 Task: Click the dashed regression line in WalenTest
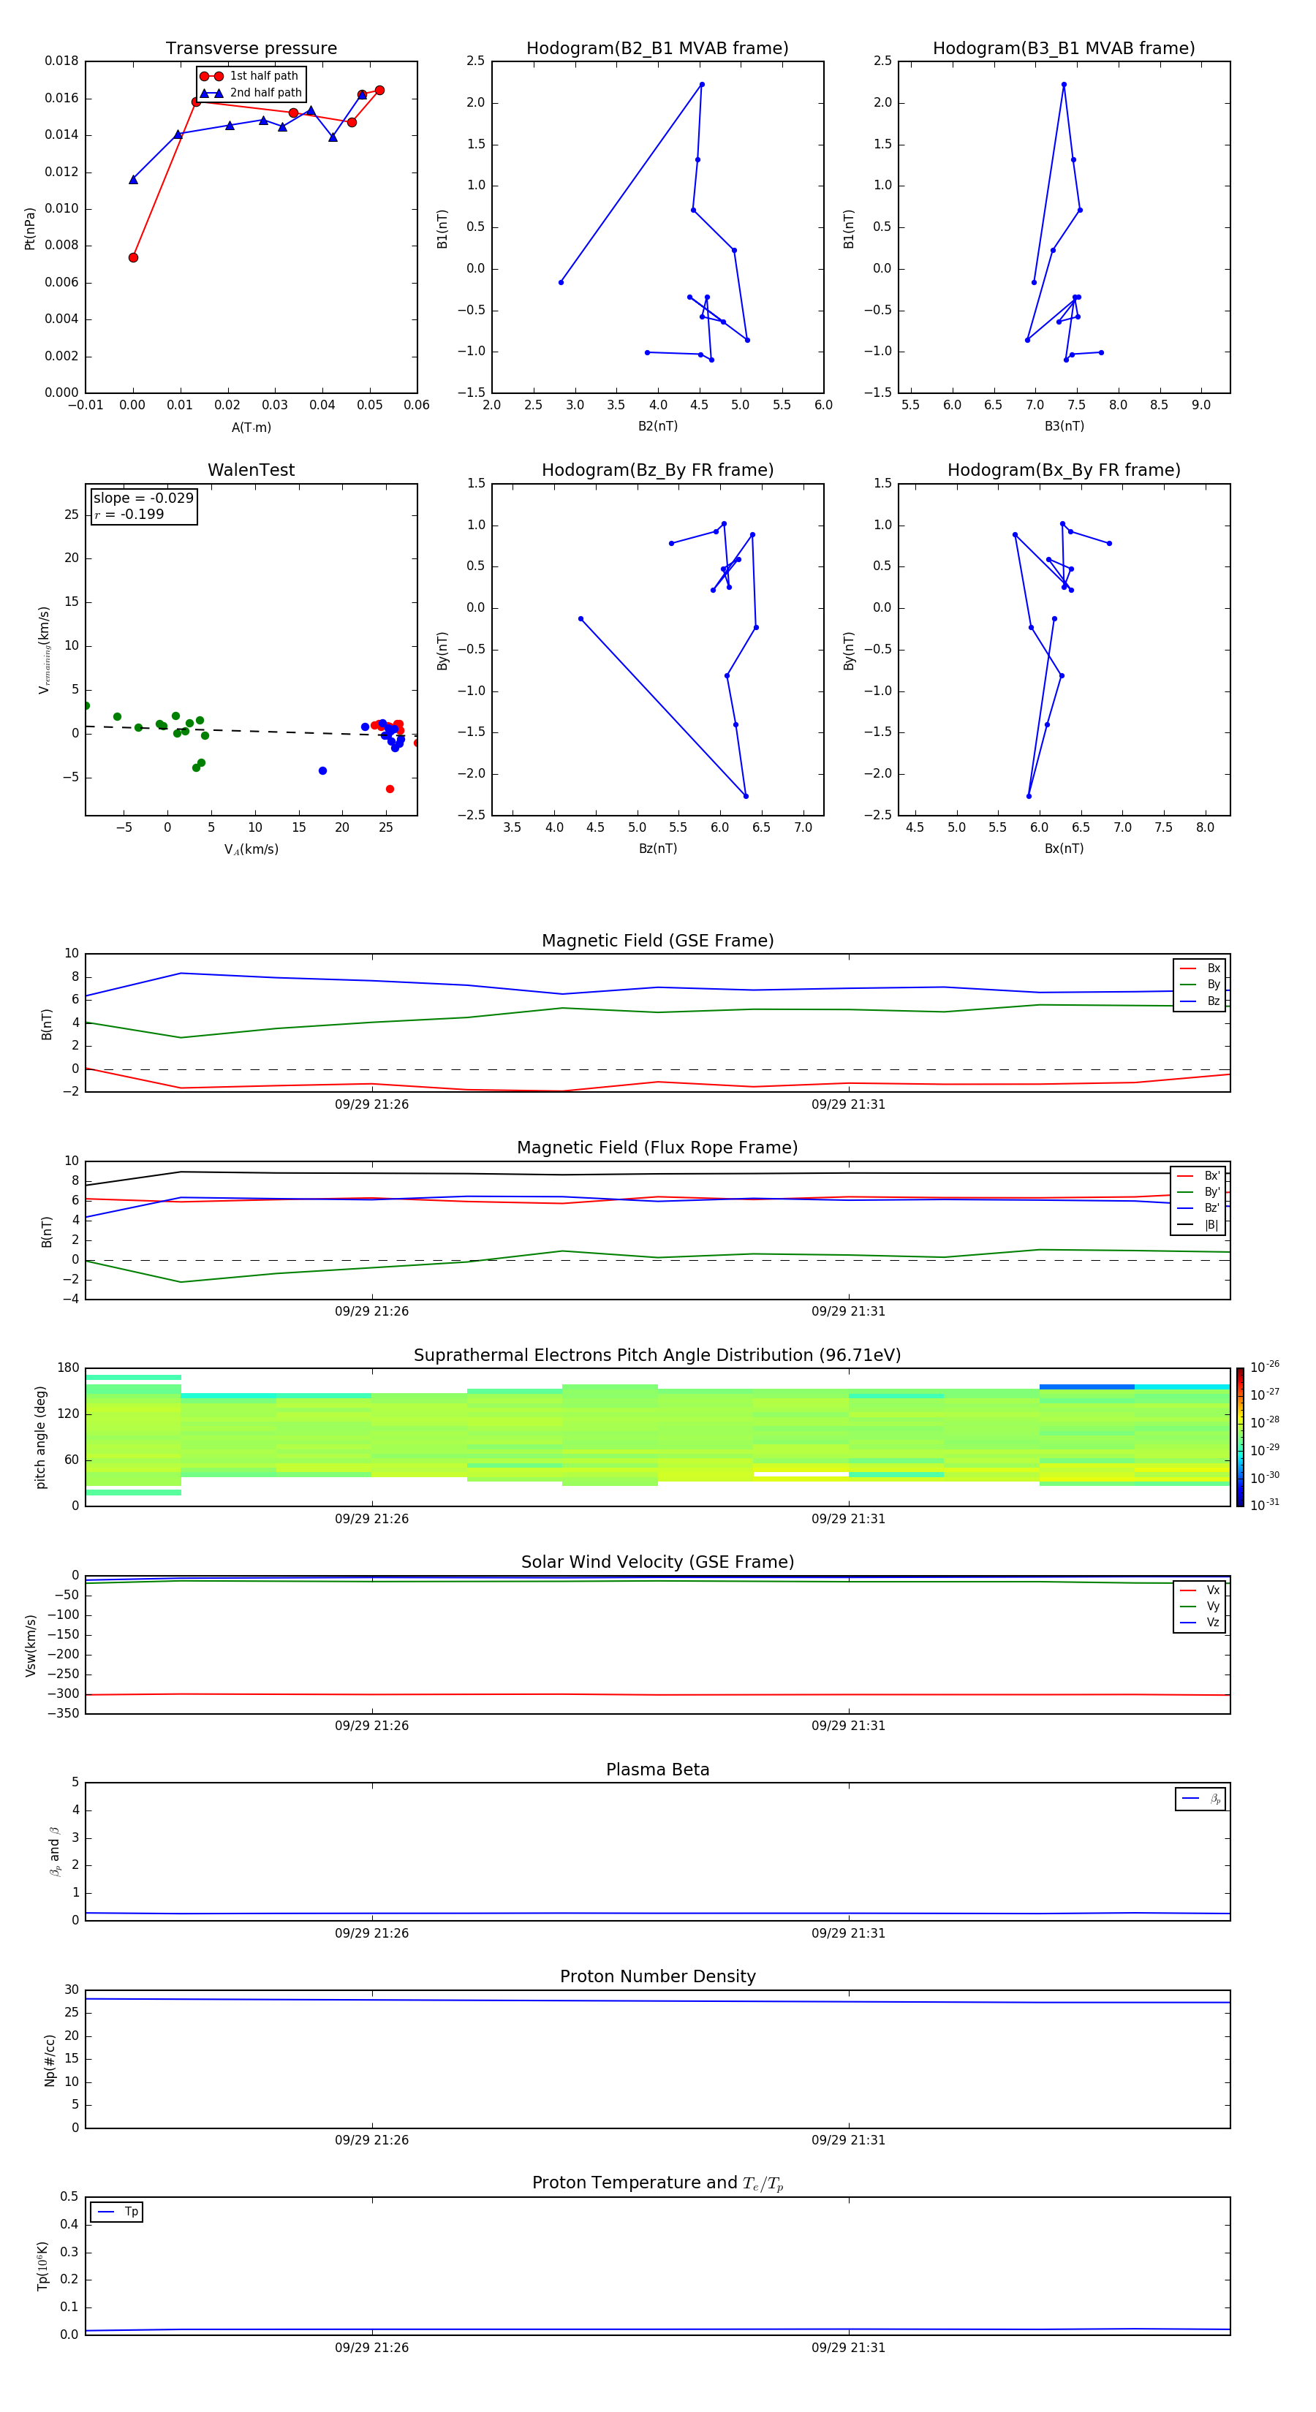coord(251,732)
